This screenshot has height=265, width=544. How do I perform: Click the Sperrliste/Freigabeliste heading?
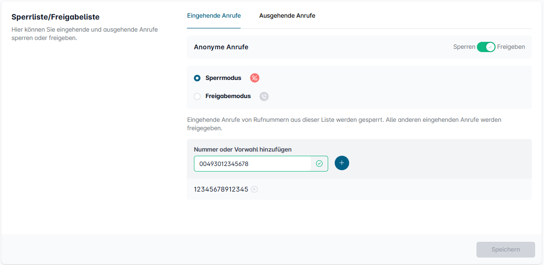point(55,17)
